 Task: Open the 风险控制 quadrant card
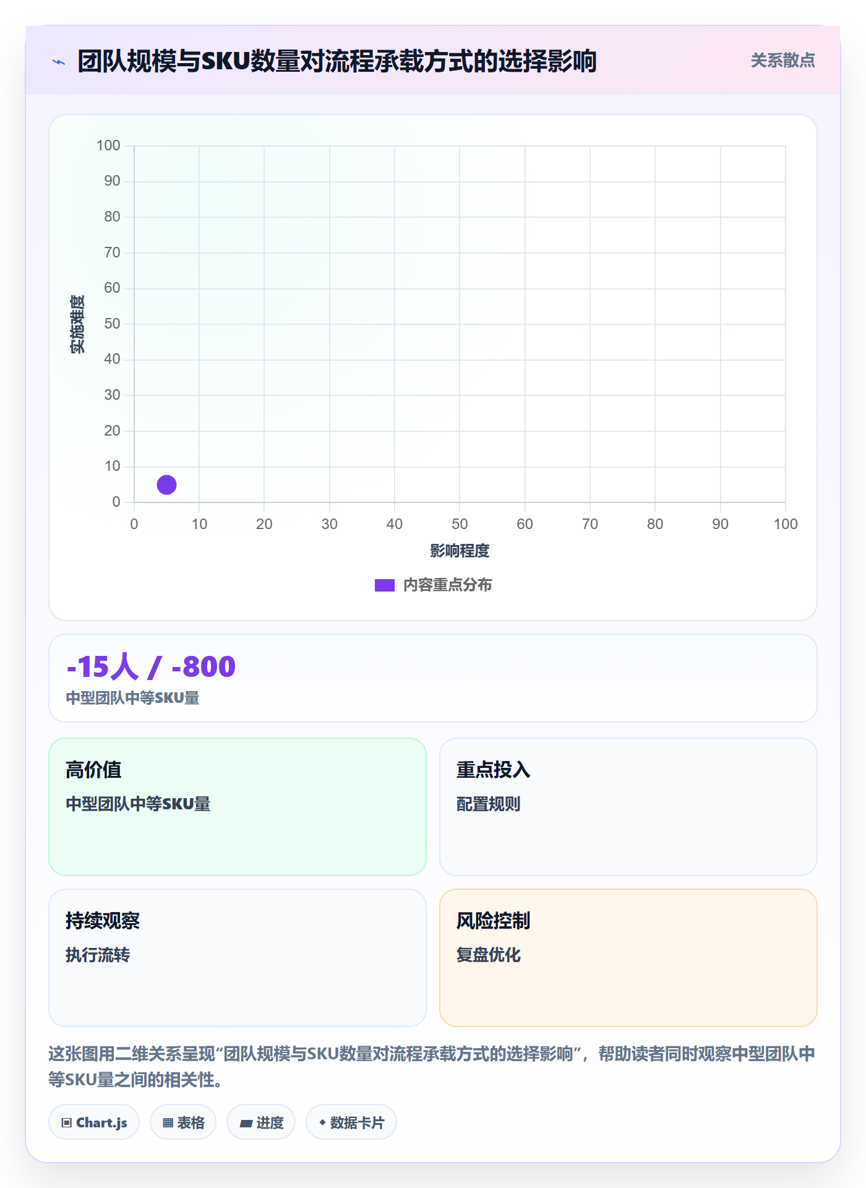[628, 958]
